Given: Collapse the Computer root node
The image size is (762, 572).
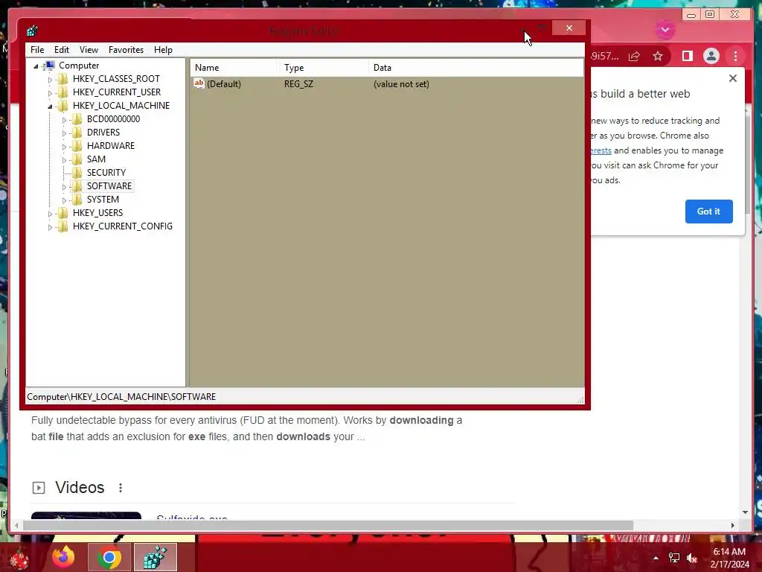Looking at the screenshot, I should (36, 66).
